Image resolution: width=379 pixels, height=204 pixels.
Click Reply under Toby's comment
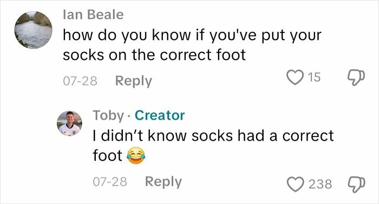(164, 182)
